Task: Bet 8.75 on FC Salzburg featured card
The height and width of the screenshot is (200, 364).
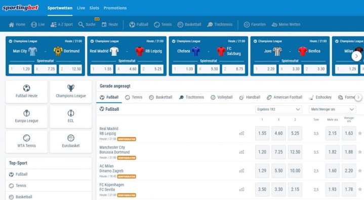Action: coord(233,69)
